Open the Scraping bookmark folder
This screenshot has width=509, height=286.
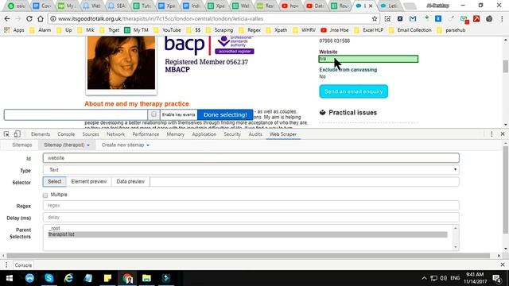click(220, 30)
